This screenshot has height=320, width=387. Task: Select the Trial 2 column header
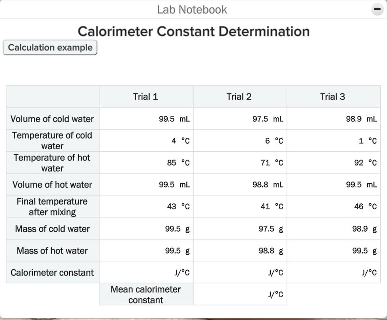point(239,96)
